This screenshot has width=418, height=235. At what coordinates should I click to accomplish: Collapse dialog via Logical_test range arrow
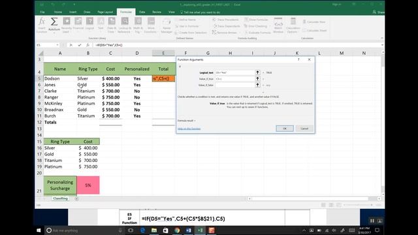tap(257, 72)
